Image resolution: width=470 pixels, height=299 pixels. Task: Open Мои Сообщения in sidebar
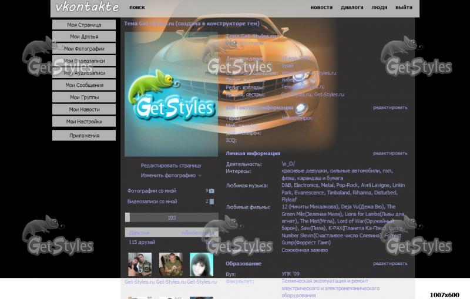[84, 85]
